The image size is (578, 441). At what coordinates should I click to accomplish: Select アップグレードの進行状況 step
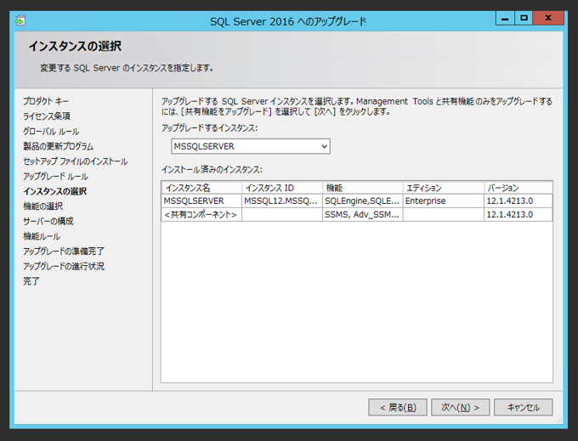(64, 266)
